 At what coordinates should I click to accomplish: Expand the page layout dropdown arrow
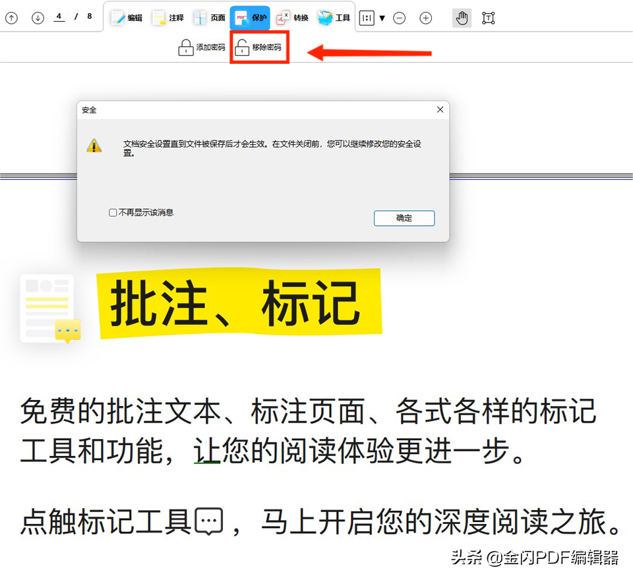click(x=382, y=18)
